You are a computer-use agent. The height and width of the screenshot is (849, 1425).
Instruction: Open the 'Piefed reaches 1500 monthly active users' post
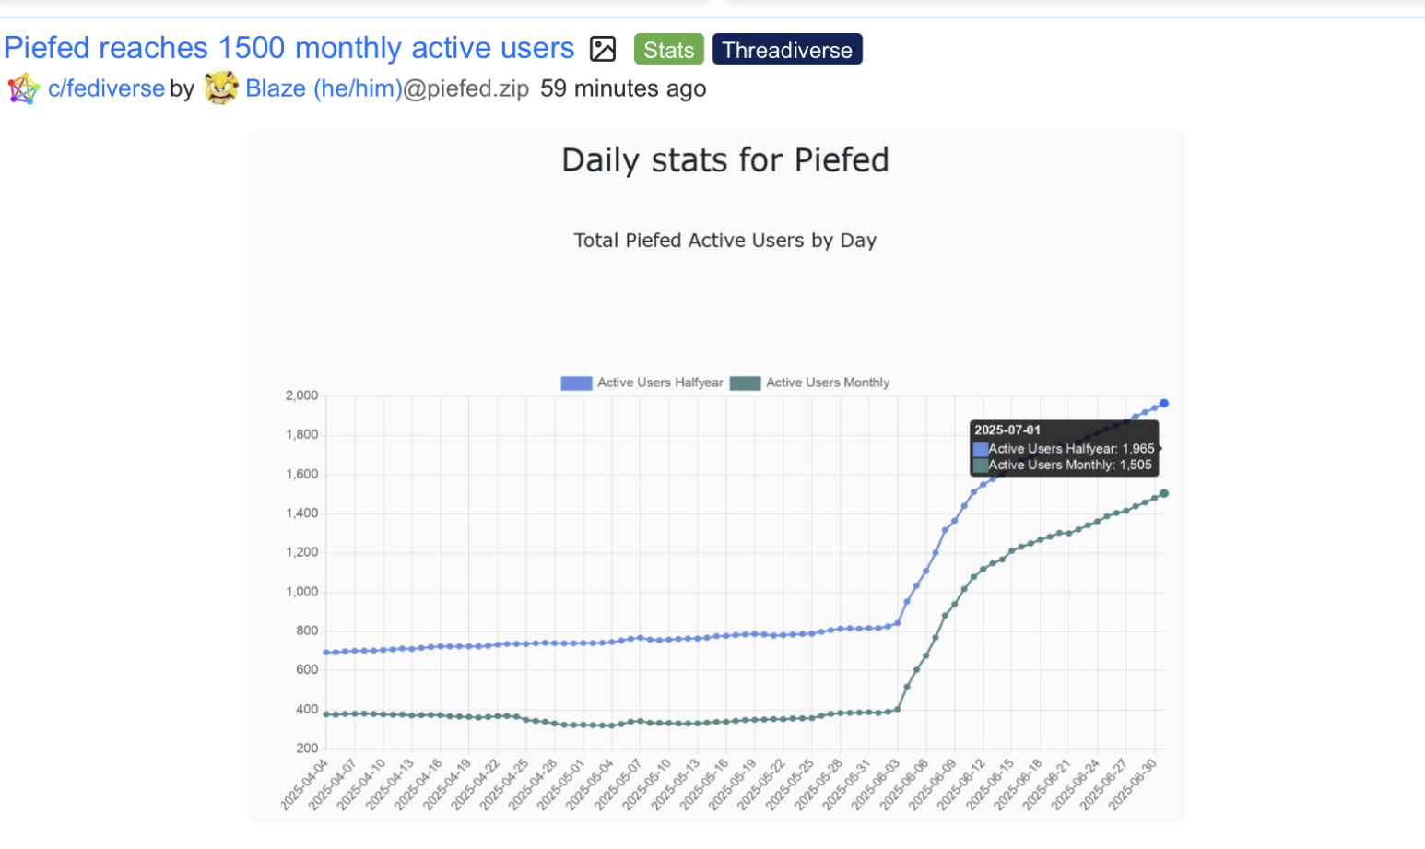point(289,48)
